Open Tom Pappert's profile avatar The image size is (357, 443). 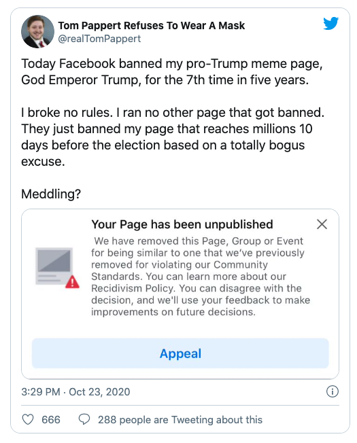point(37,32)
